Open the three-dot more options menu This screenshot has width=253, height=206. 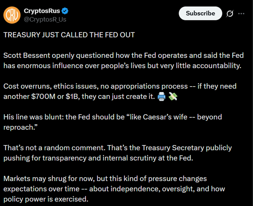(242, 13)
